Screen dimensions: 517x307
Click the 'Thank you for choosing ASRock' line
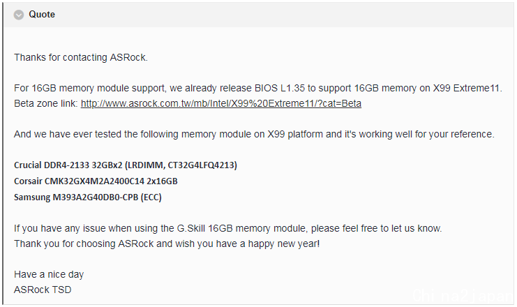167,244
